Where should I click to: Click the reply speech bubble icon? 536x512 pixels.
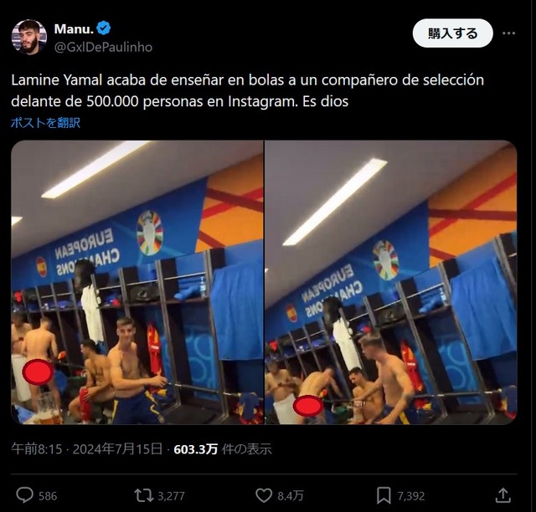pos(24,495)
